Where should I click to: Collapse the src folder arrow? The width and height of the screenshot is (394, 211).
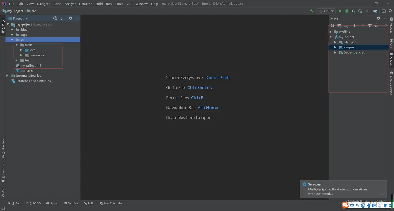click(12, 40)
